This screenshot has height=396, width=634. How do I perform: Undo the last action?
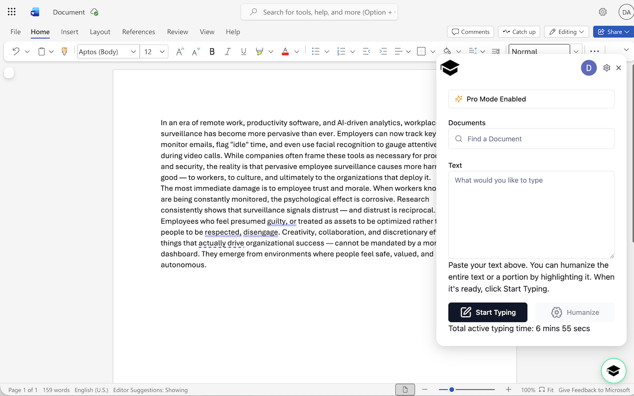pos(16,51)
